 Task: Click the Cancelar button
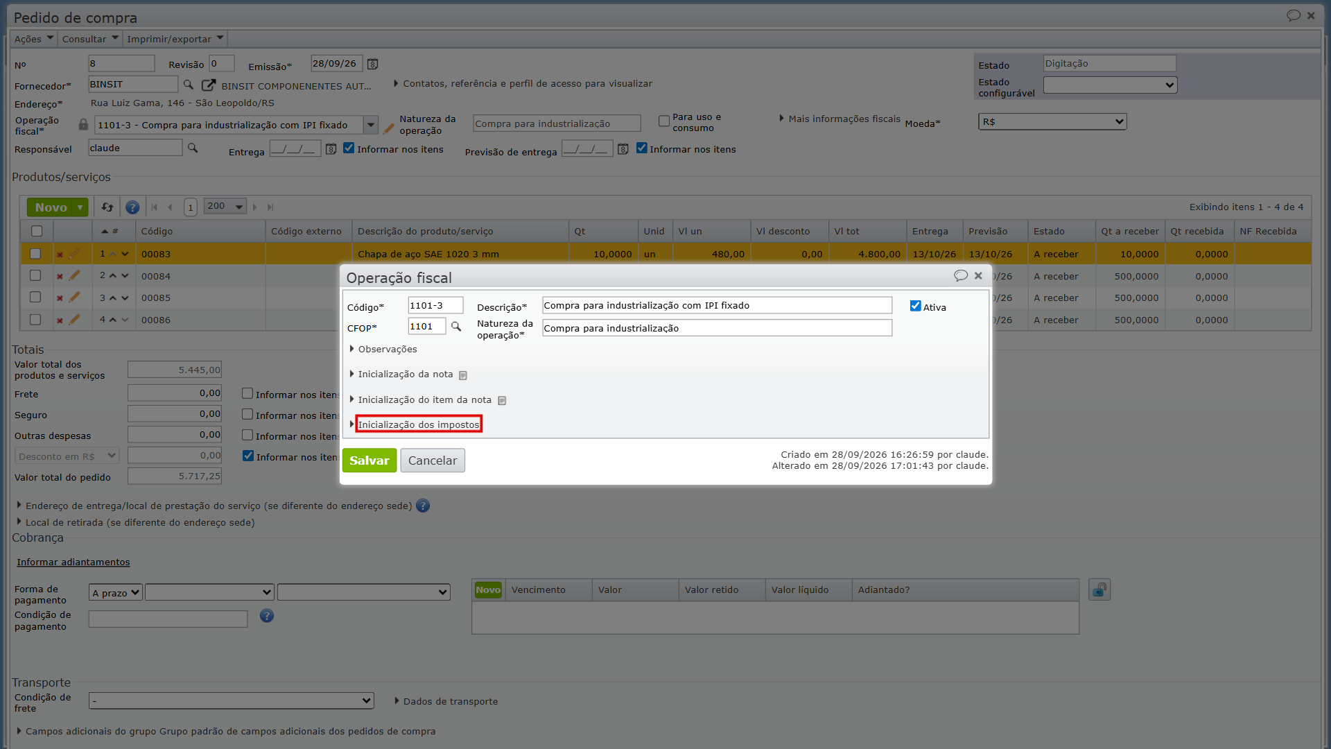pyautogui.click(x=433, y=460)
